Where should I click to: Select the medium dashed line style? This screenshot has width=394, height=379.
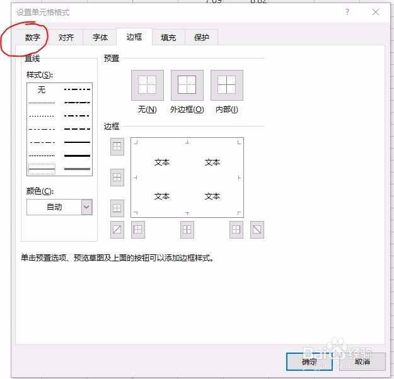(x=77, y=129)
